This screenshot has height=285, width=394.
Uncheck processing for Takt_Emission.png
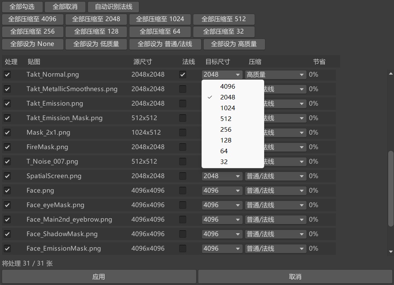pyautogui.click(x=7, y=104)
